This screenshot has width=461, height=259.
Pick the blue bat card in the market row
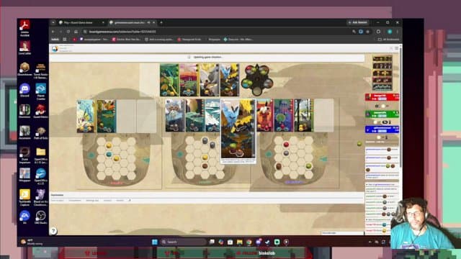[230, 80]
